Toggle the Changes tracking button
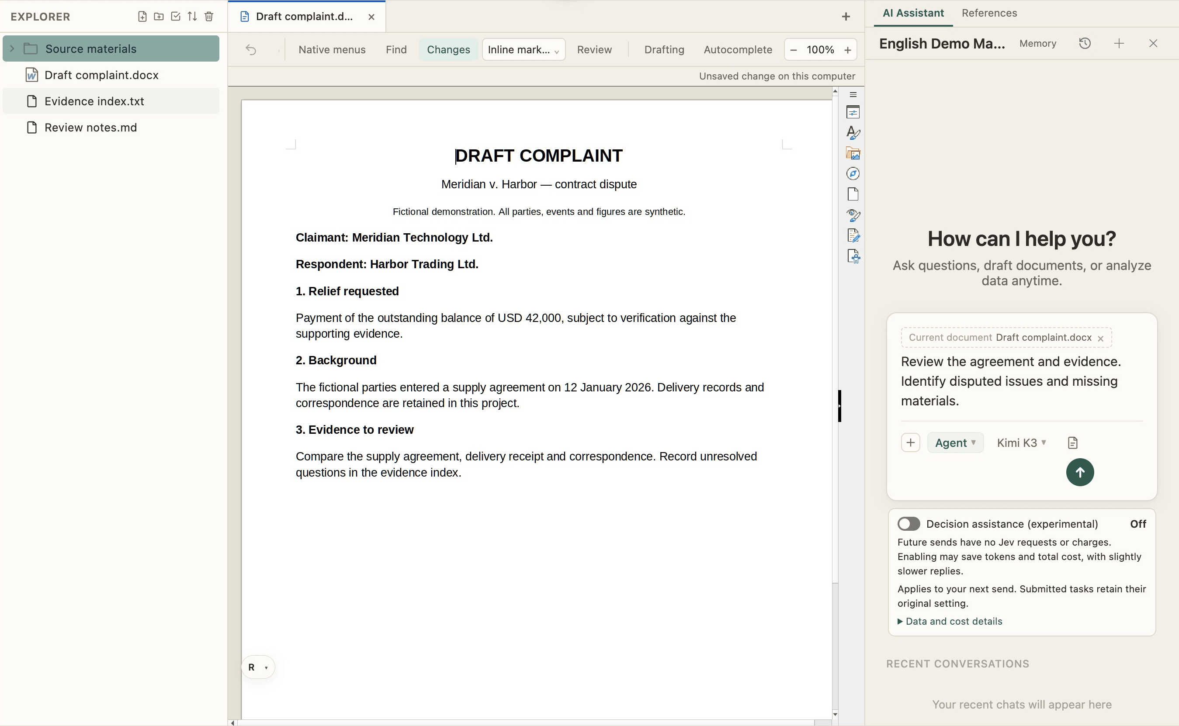Image resolution: width=1179 pixels, height=726 pixels. [x=448, y=49]
